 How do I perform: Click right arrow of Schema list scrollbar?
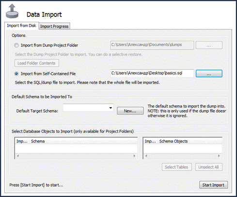[134, 156]
